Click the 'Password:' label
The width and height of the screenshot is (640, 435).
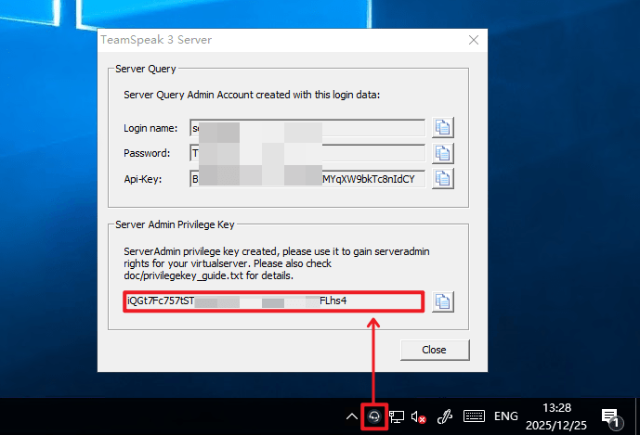[x=147, y=153]
